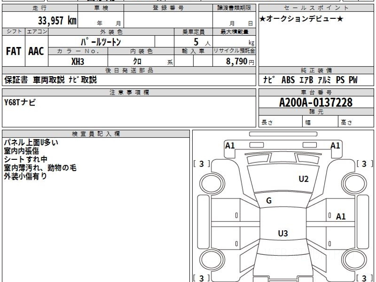Click the カラーNo. label
The height and width of the screenshot is (282, 376).
(78, 51)
